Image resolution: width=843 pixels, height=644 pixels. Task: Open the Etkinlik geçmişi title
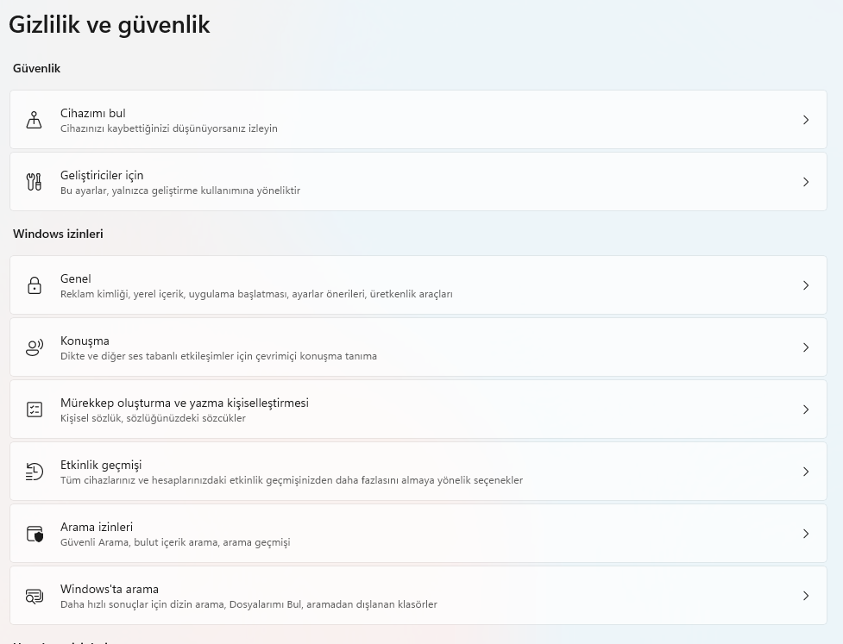coord(101,466)
